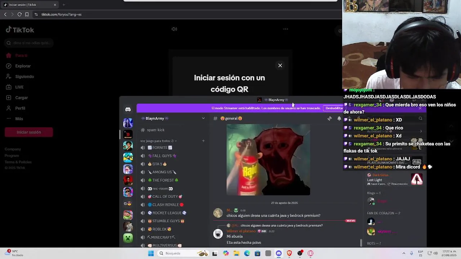The image size is (461, 259).
Task: Open Discord from the taskbar
Action: coord(279,253)
